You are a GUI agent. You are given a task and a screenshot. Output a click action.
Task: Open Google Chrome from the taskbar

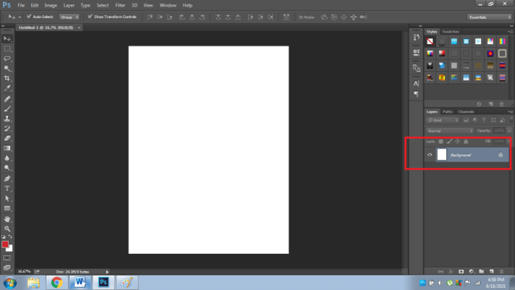click(56, 282)
